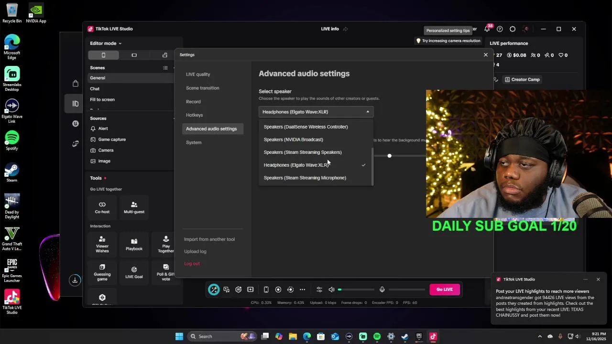Image resolution: width=612 pixels, height=344 pixels.
Task: Open the audio mixer sliders icon
Action: 319,290
